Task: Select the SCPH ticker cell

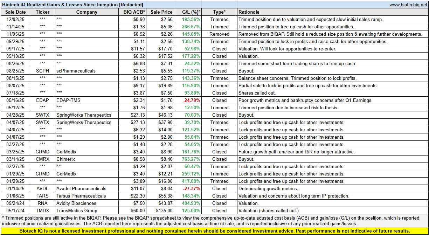Action: [x=42, y=71]
